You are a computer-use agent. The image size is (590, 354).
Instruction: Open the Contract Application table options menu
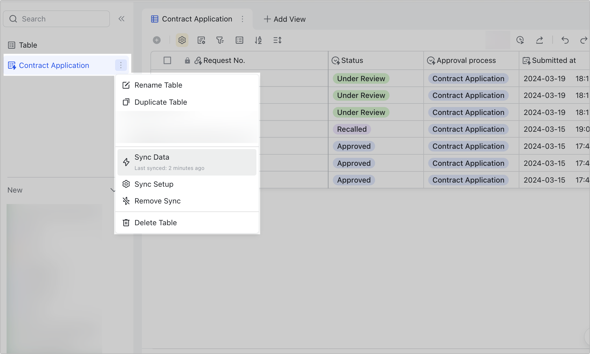pyautogui.click(x=121, y=65)
